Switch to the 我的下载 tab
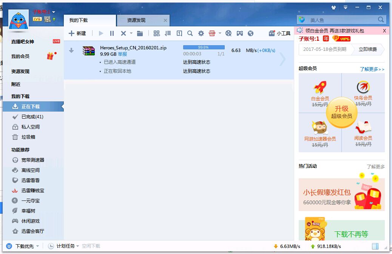The height and width of the screenshot is (254, 392). click(90, 20)
